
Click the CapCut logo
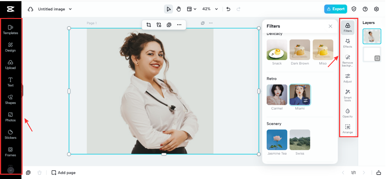pyautogui.click(x=11, y=9)
